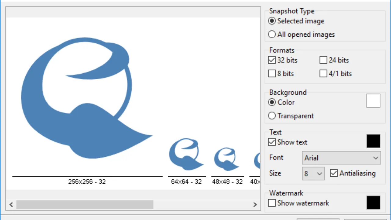Click the preview scrollbar left arrow
The width and height of the screenshot is (391, 220).
(11, 205)
